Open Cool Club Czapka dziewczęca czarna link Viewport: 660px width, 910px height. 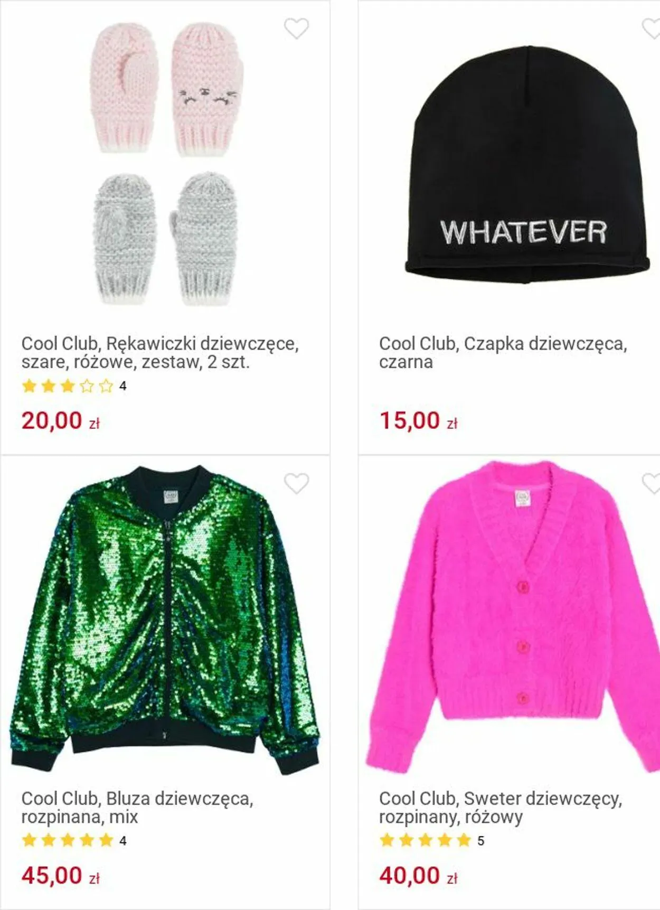tap(503, 353)
